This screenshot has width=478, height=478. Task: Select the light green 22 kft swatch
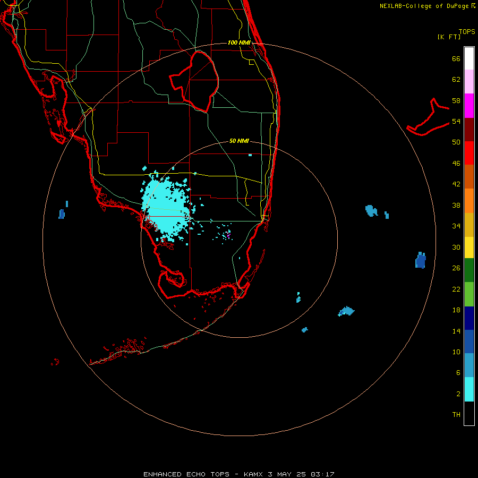469,294
